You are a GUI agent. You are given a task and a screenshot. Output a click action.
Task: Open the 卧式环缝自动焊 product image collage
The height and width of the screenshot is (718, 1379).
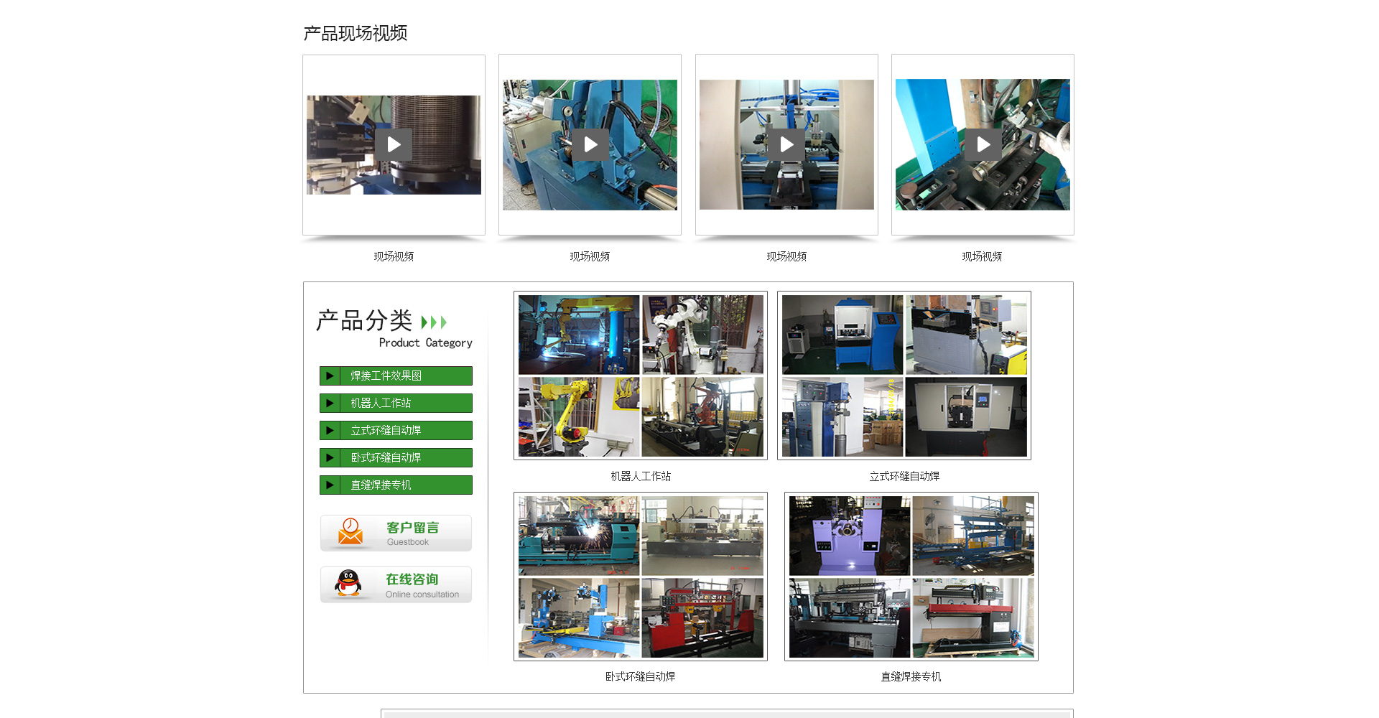point(640,576)
